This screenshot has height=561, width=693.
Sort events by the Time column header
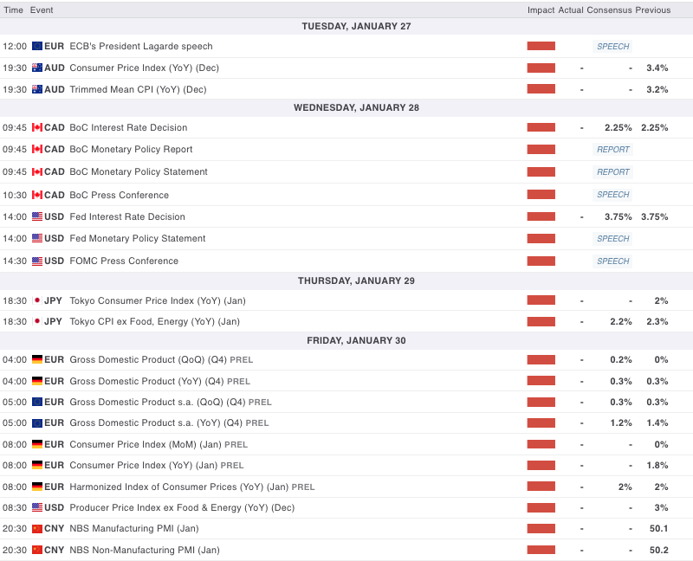(x=13, y=10)
